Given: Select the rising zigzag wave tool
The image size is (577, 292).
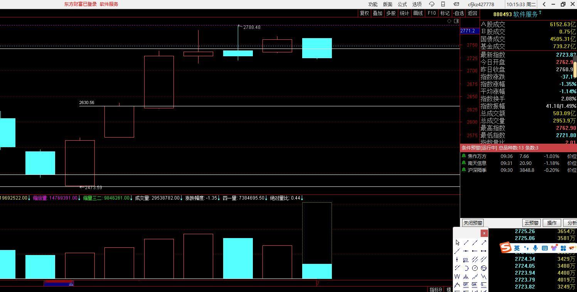Looking at the screenshot, I should point(475,277).
